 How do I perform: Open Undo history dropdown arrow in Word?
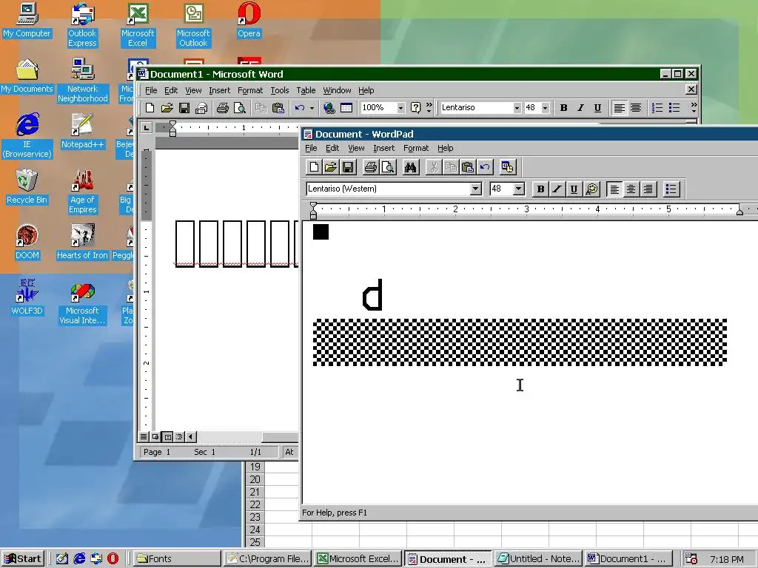[x=312, y=108]
